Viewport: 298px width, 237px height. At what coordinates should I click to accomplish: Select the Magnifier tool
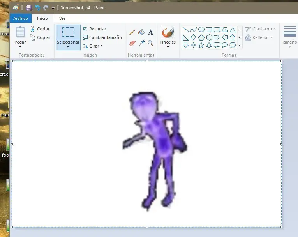coord(150,43)
